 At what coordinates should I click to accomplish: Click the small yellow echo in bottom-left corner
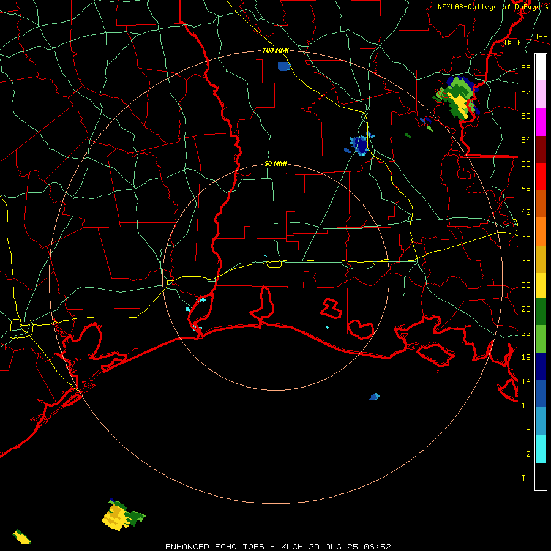tap(22, 536)
